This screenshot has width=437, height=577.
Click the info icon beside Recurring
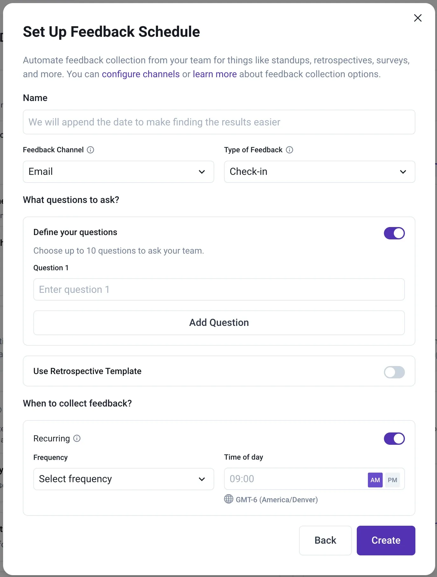tap(77, 438)
